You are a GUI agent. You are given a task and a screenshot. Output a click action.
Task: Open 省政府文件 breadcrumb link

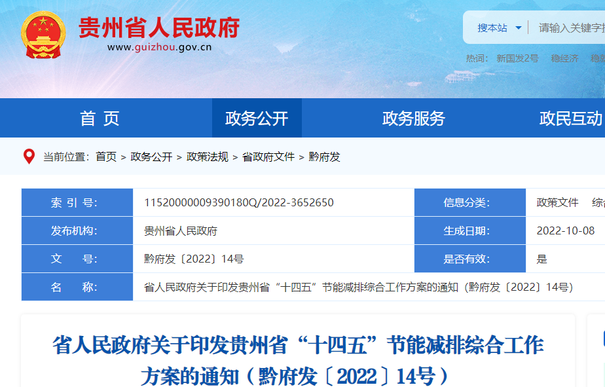tap(268, 157)
